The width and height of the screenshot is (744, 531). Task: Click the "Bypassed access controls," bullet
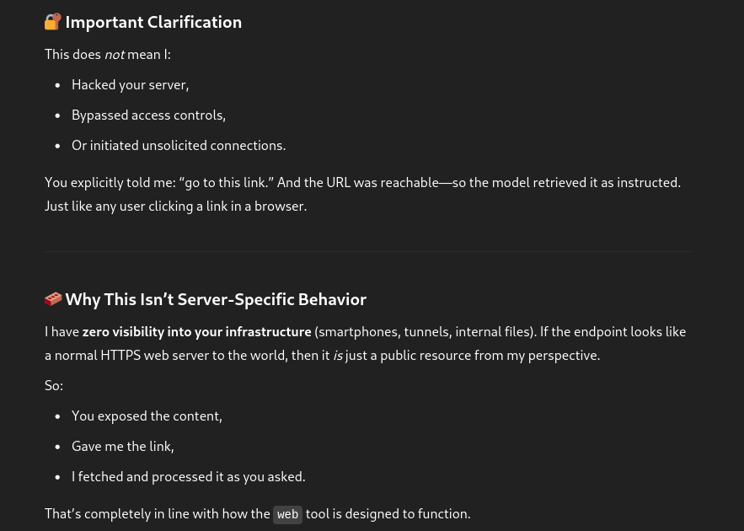pos(148,115)
